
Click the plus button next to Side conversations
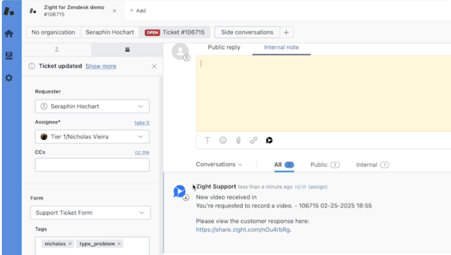tap(286, 32)
